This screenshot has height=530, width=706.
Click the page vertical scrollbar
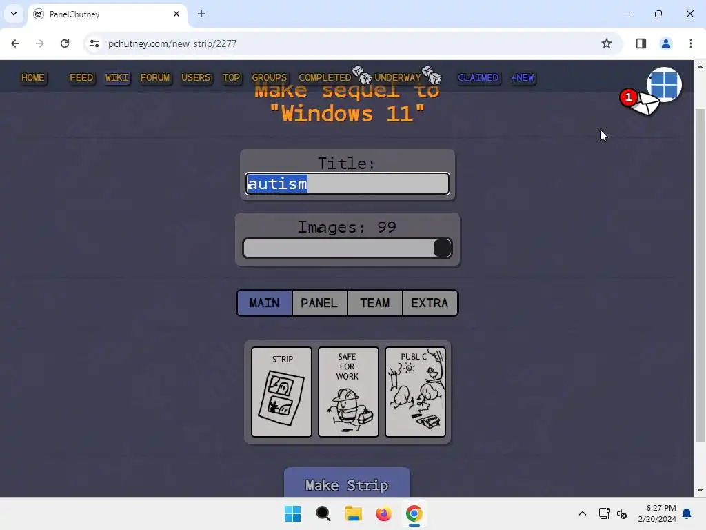click(x=699, y=275)
